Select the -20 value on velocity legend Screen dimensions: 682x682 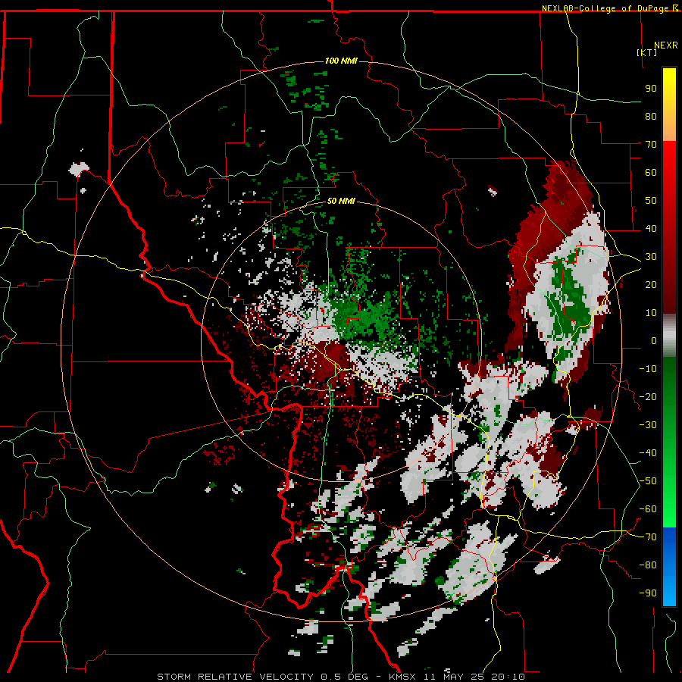click(x=648, y=397)
